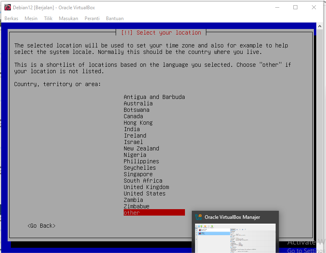Open the VirtualBox Manajer window thumbnail
The height and width of the screenshot is (253, 326).
[235, 238]
